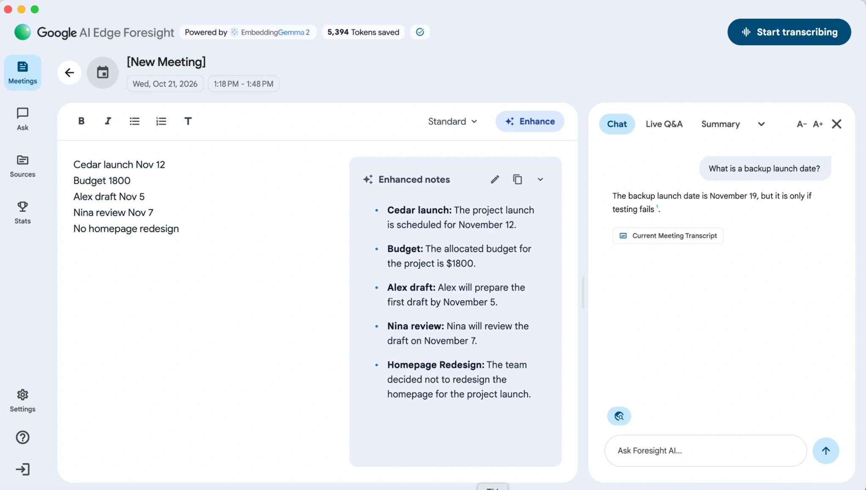Screen dimensions: 866x490
Task: Open the help question mark icon
Action: pos(22,437)
